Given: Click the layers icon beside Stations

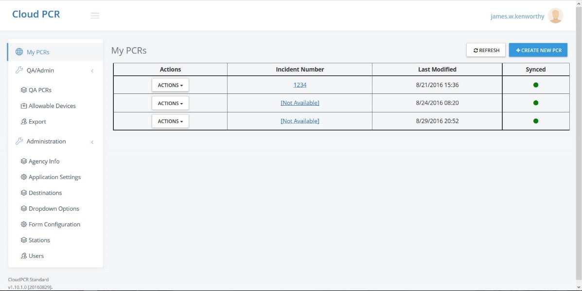Looking at the screenshot, I should (24, 240).
